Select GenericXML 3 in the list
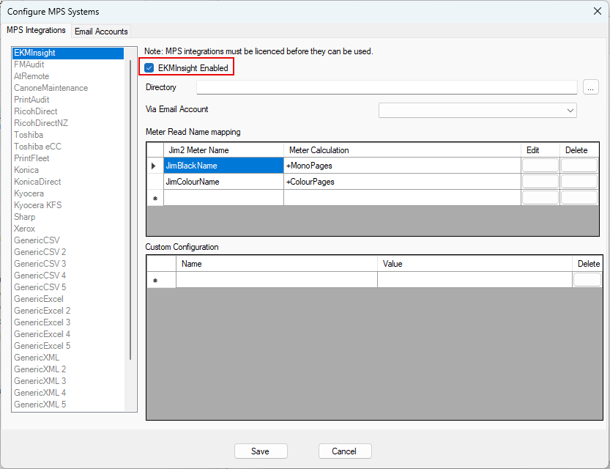The height and width of the screenshot is (469, 610). click(68, 381)
